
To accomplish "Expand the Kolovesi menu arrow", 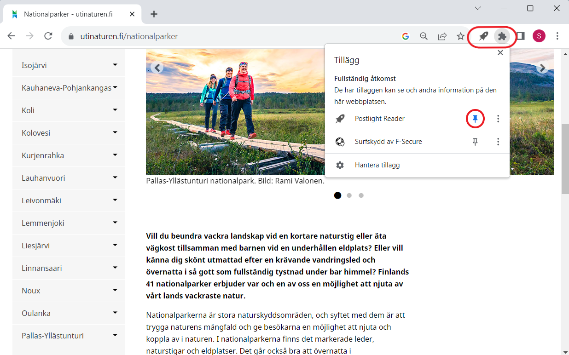I will pyautogui.click(x=115, y=132).
